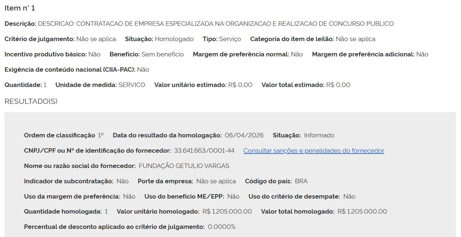
Task: Click the Tipo value Serviço
Action: [x=230, y=39]
